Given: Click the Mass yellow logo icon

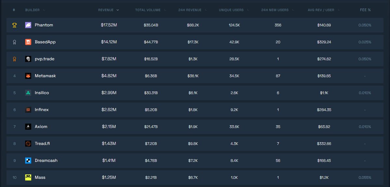Looking at the screenshot, I should click(x=28, y=177).
